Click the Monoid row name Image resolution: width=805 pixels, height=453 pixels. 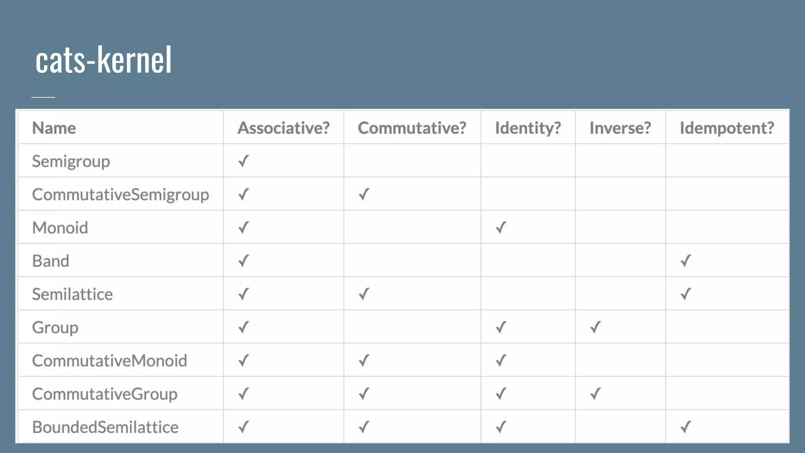coord(60,228)
